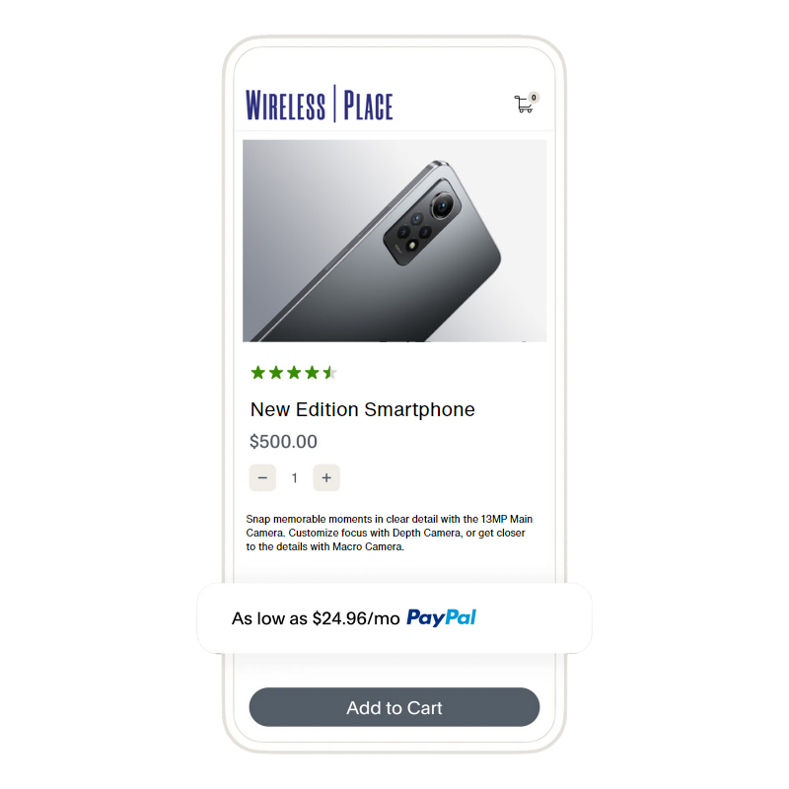
Task: Increase quantity with the plus button
Action: point(326,477)
